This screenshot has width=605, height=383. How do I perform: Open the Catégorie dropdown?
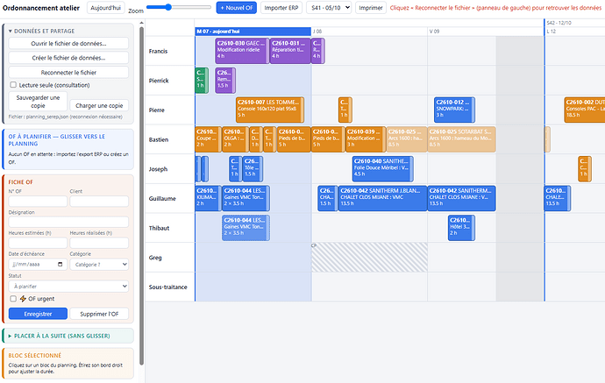point(99,264)
